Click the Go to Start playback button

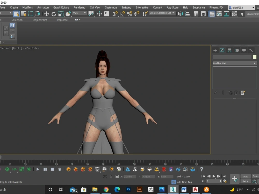pyautogui.click(x=203, y=176)
